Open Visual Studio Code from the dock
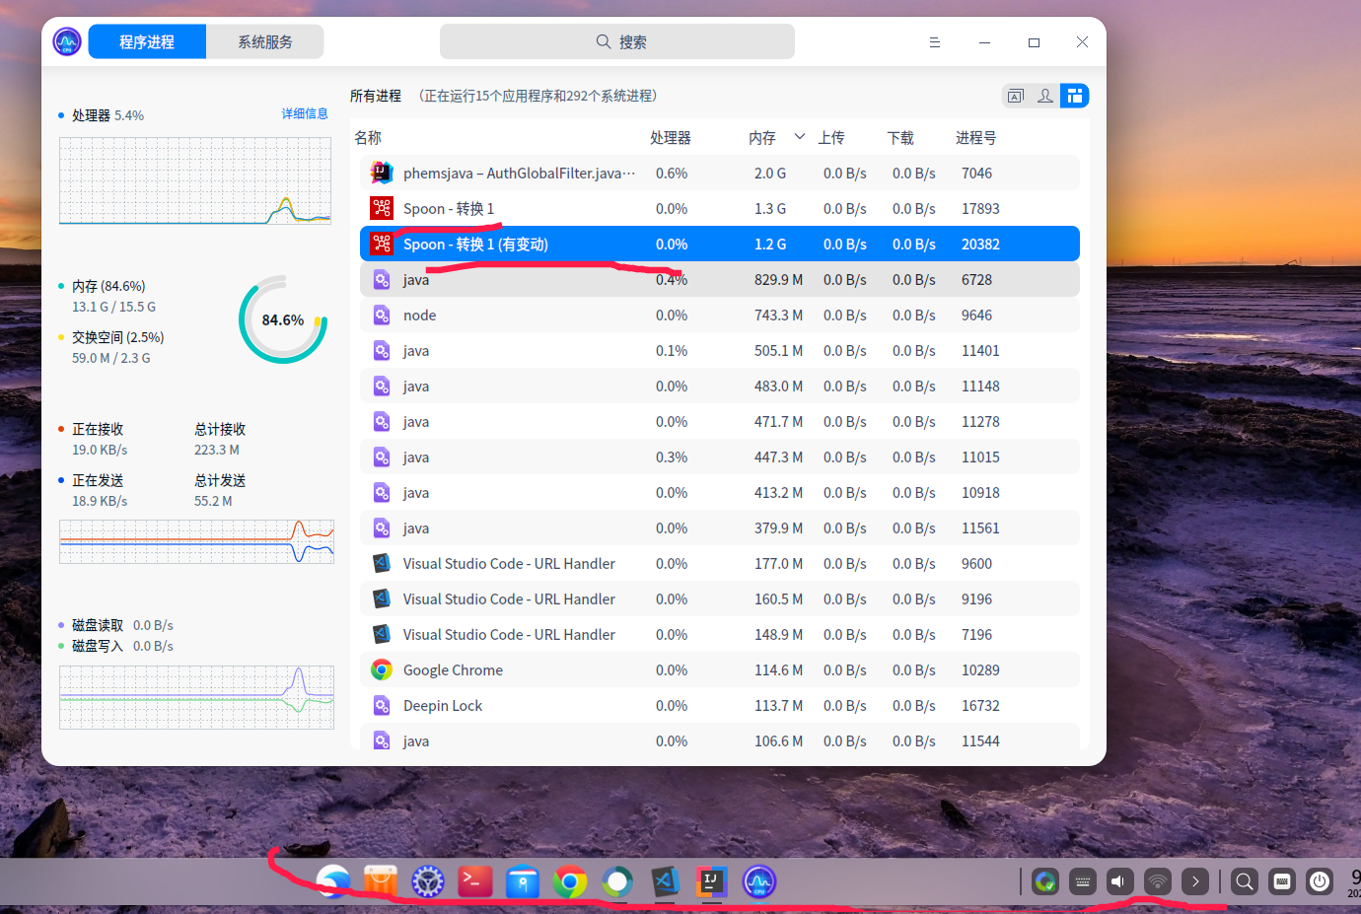The height and width of the screenshot is (914, 1361). (664, 881)
